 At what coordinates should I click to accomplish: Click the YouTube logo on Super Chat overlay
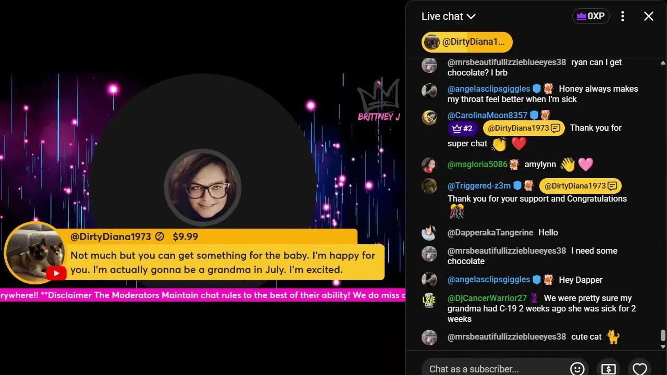[56, 273]
